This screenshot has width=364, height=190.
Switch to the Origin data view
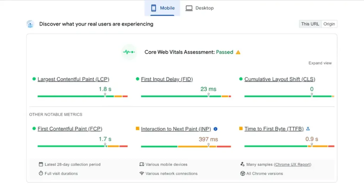click(329, 24)
